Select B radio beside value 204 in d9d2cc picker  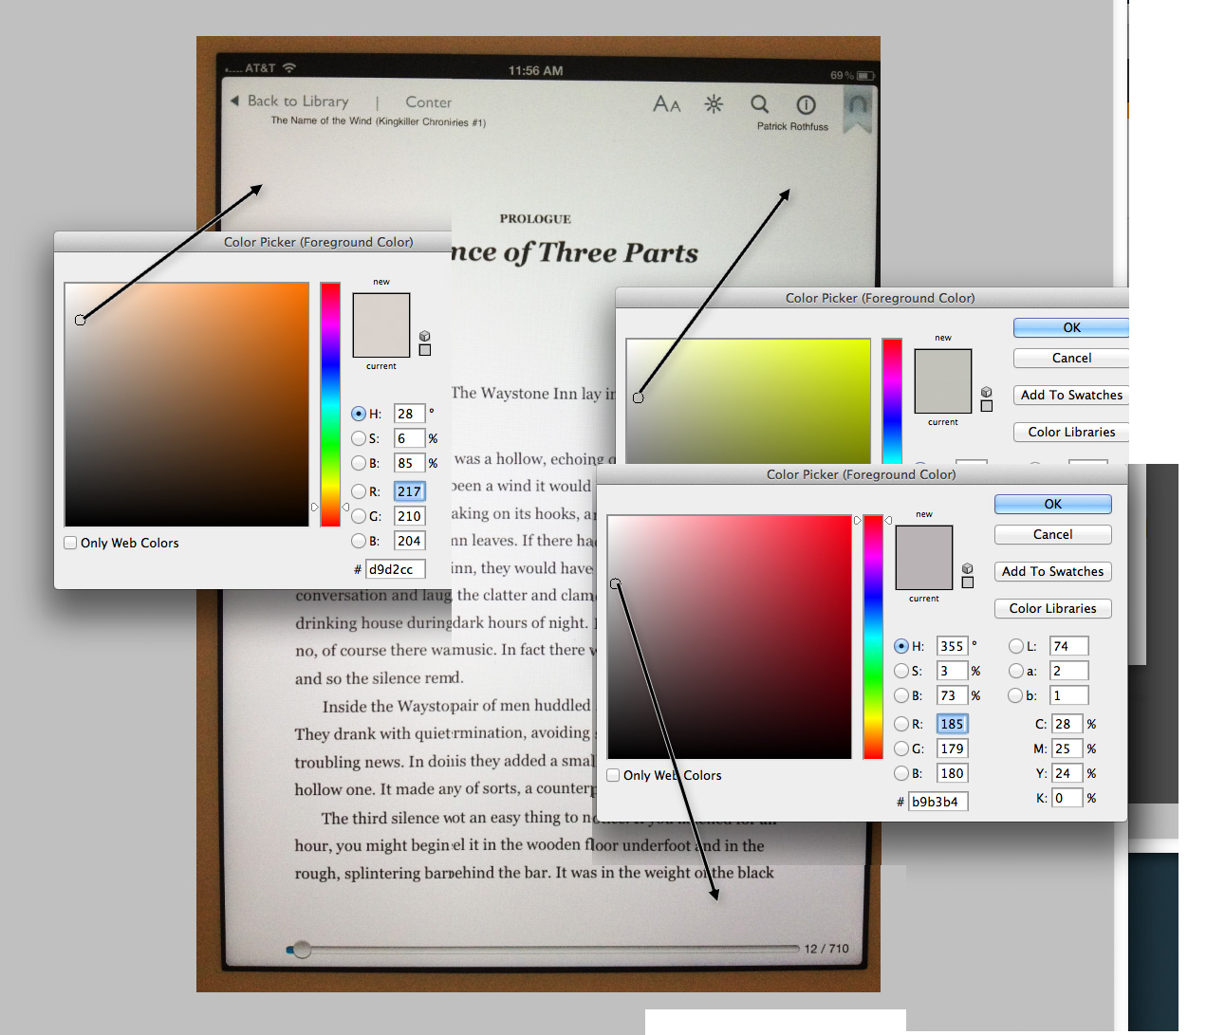(359, 541)
